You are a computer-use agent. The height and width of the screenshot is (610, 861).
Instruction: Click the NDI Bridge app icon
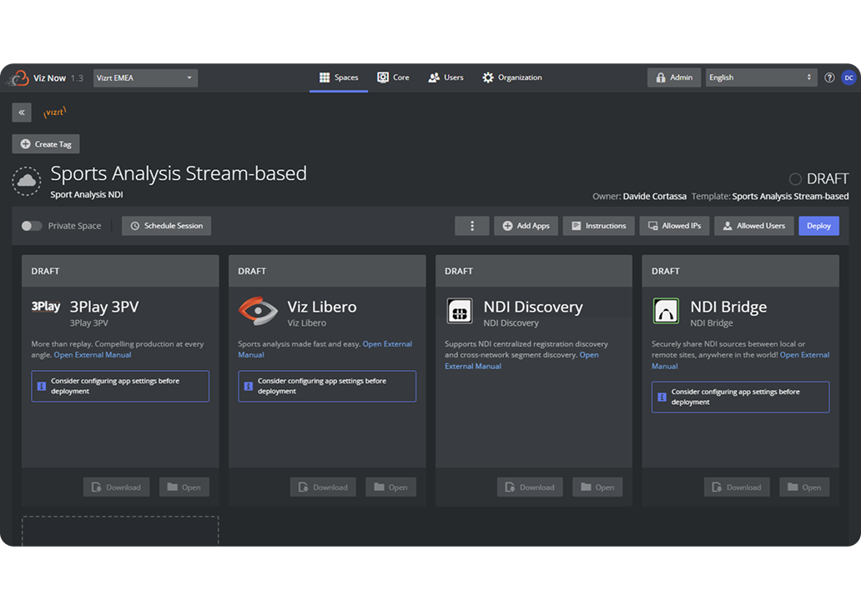click(666, 312)
